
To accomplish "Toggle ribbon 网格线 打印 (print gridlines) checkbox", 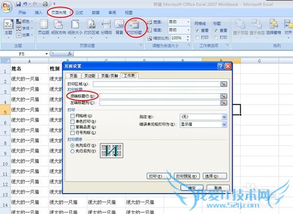I will (x=197, y=38).
